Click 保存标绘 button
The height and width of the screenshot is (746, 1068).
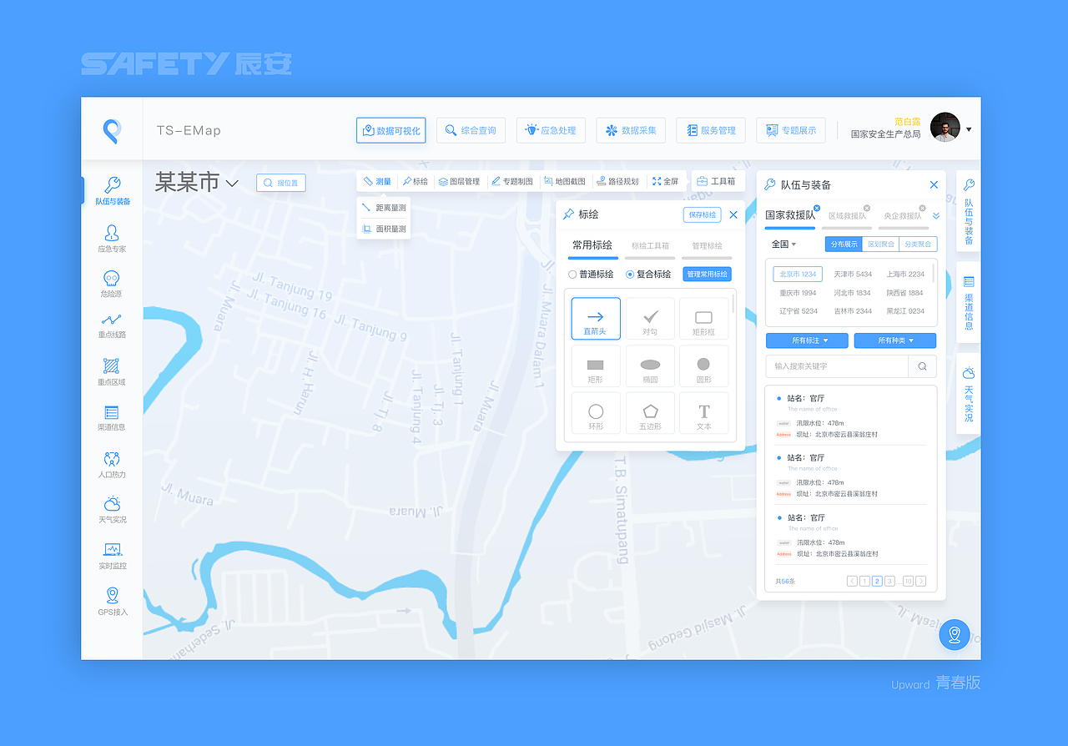coord(703,214)
